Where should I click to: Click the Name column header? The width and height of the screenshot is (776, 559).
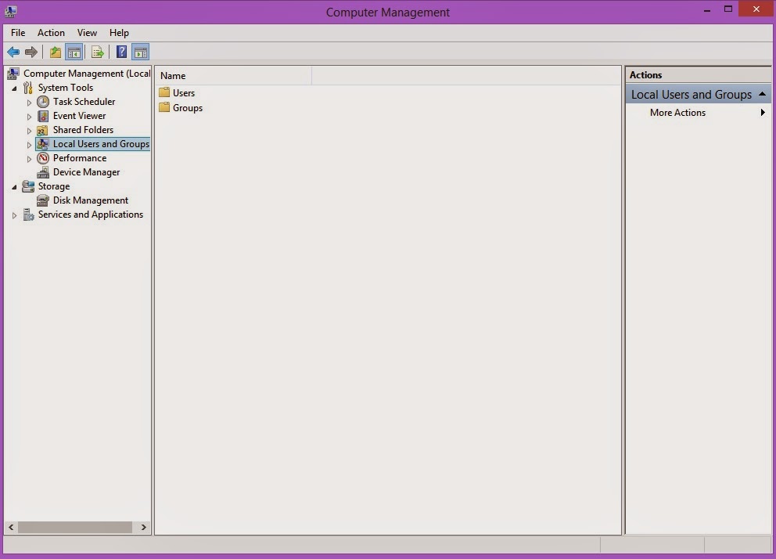[x=233, y=76]
